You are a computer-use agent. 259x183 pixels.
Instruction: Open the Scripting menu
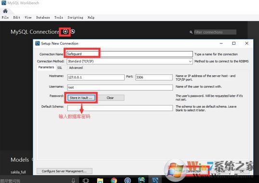click(75, 17)
